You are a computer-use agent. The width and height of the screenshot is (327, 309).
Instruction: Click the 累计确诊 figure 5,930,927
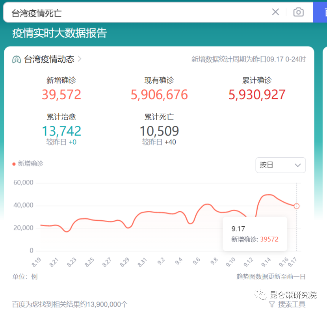pos(257,95)
